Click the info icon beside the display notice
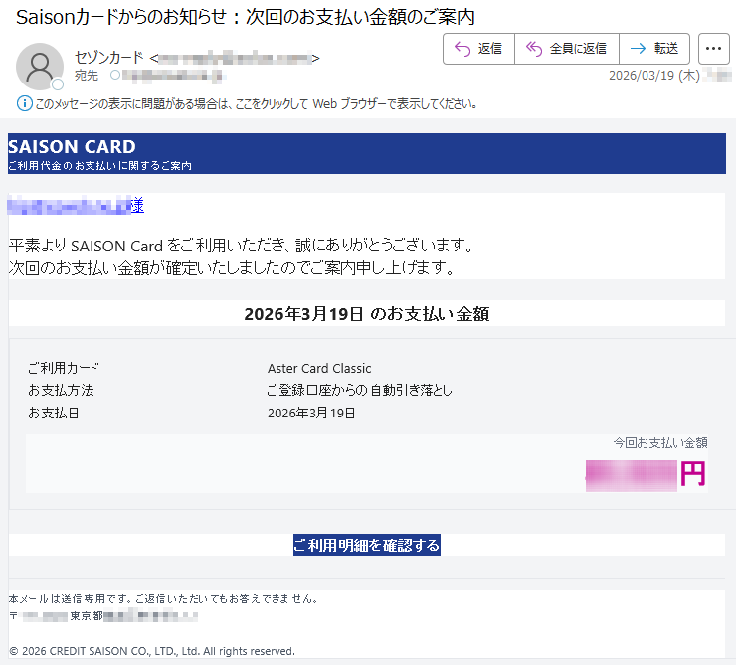The image size is (739, 665). pos(25,103)
